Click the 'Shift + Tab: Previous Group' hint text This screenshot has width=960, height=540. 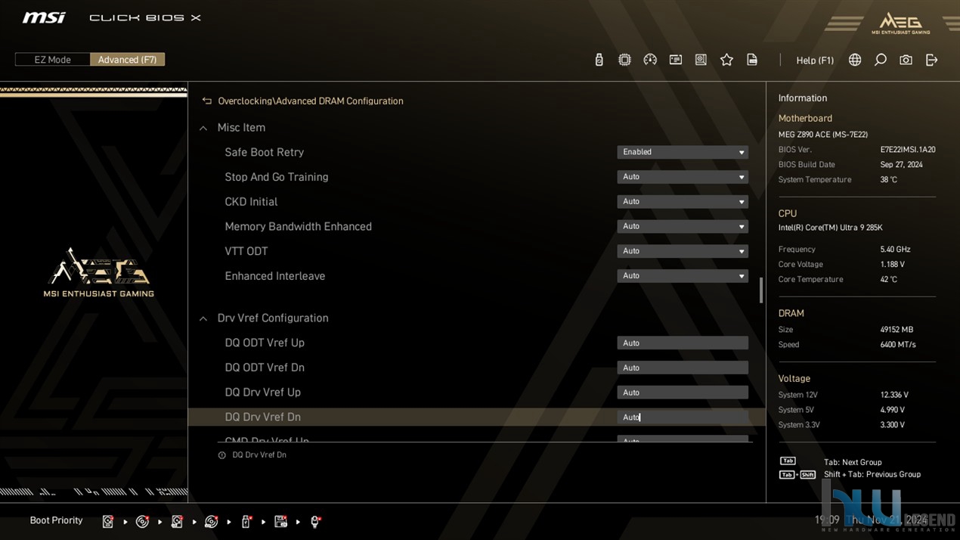coord(872,474)
